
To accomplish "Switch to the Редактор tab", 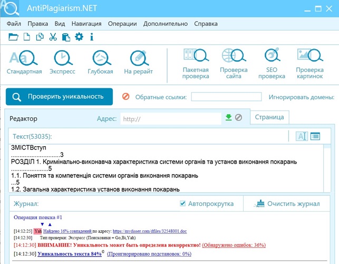I will 23,119.
